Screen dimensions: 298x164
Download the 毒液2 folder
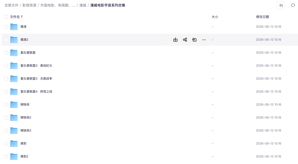tap(175, 40)
